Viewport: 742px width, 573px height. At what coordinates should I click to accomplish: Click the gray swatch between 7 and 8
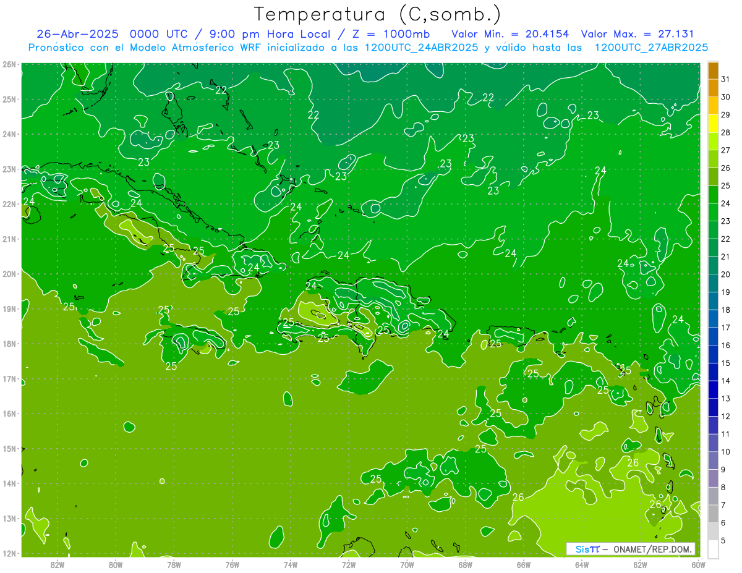(713, 496)
